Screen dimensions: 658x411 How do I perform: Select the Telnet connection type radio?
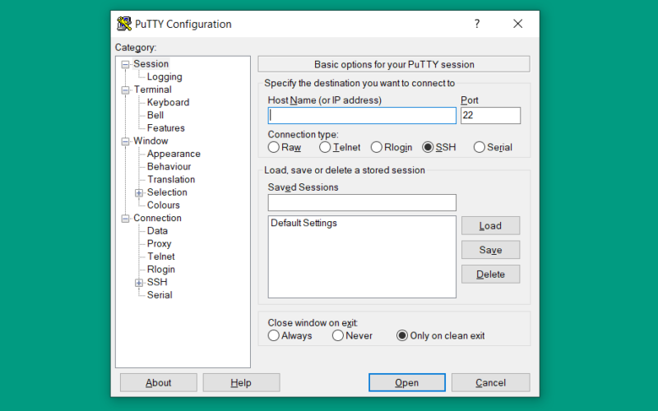tap(325, 147)
